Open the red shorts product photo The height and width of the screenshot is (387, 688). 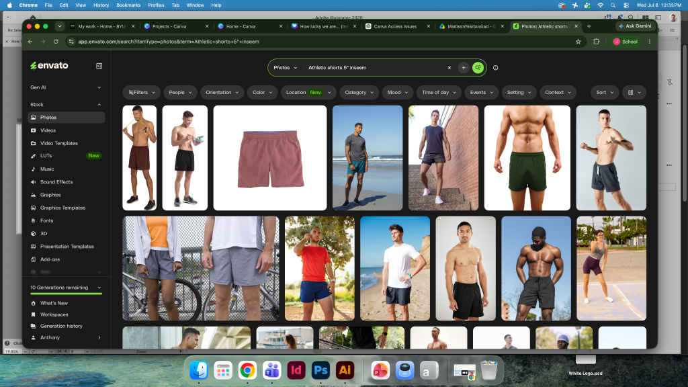(270, 158)
